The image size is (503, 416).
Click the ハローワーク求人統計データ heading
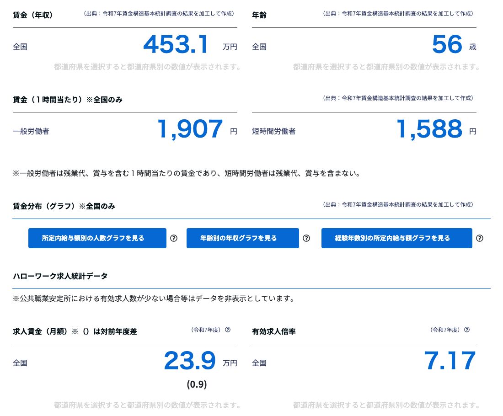point(60,276)
